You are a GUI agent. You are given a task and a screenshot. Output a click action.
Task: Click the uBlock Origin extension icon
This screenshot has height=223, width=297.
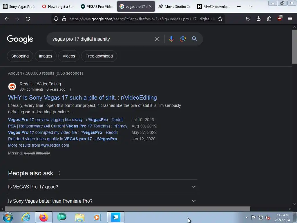coord(280,18)
